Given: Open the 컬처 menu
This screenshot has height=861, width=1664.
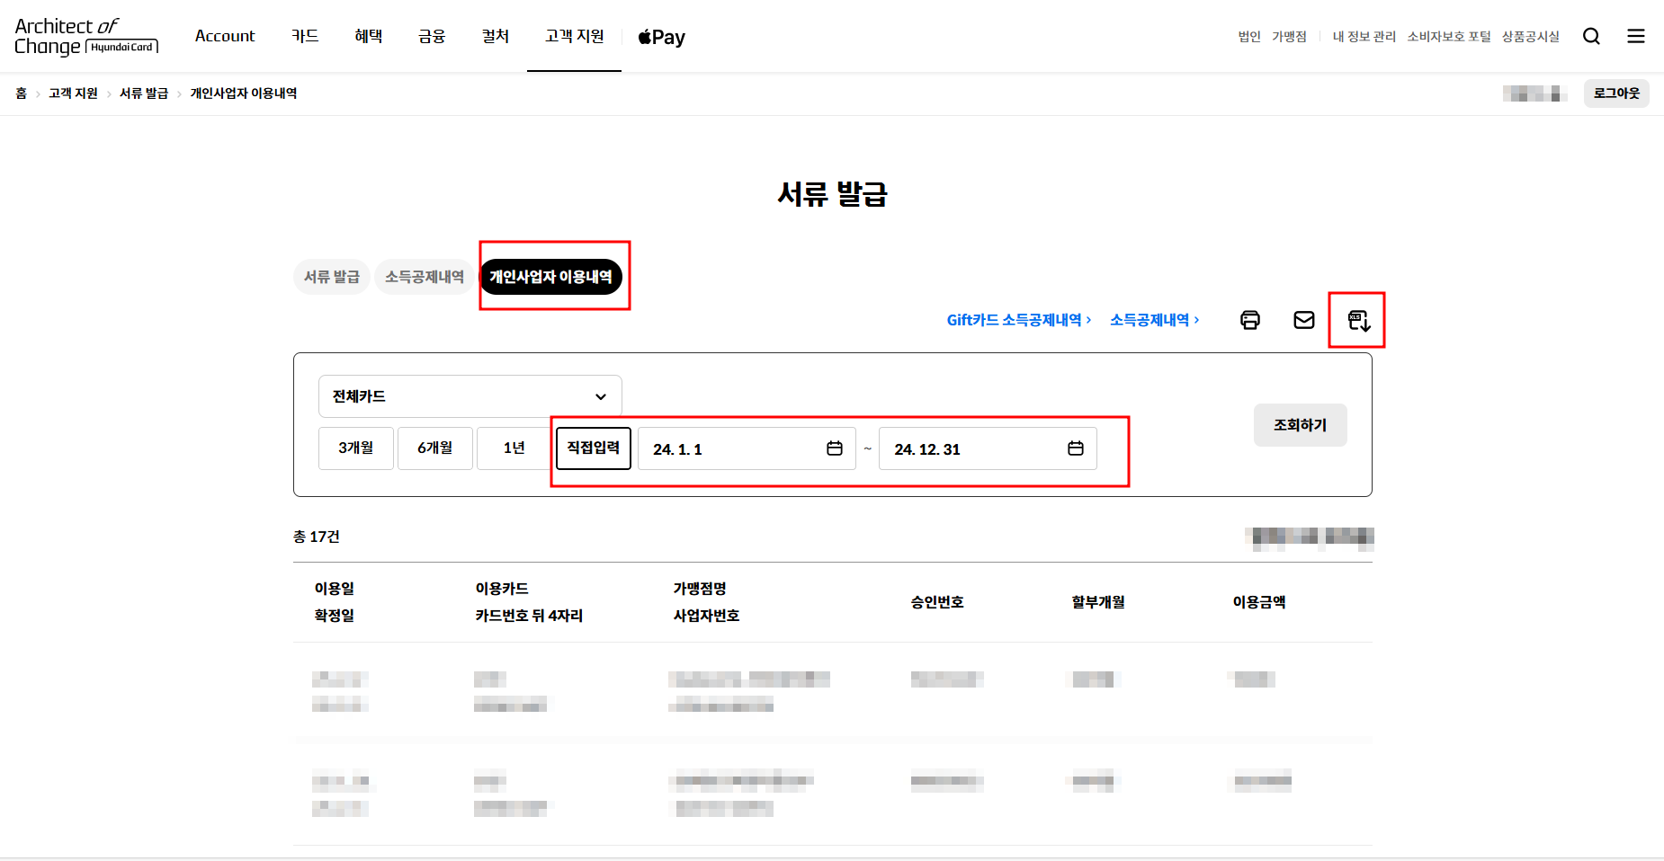Looking at the screenshot, I should [x=496, y=36].
